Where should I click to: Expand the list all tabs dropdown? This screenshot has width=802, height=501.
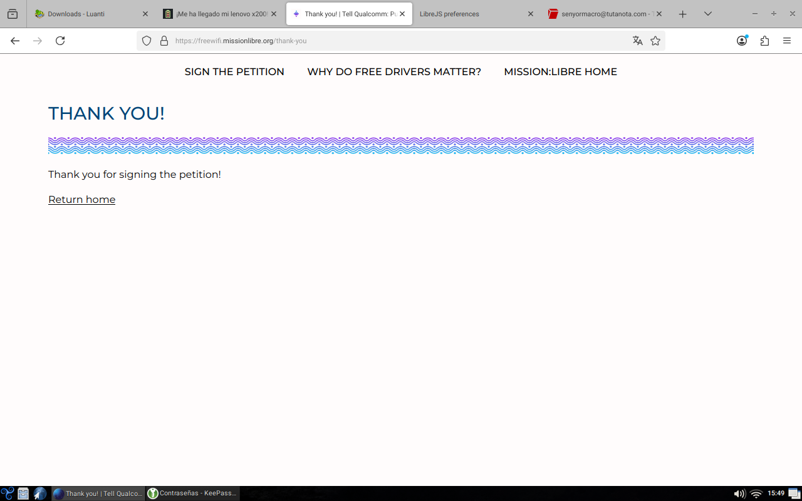coord(708,14)
